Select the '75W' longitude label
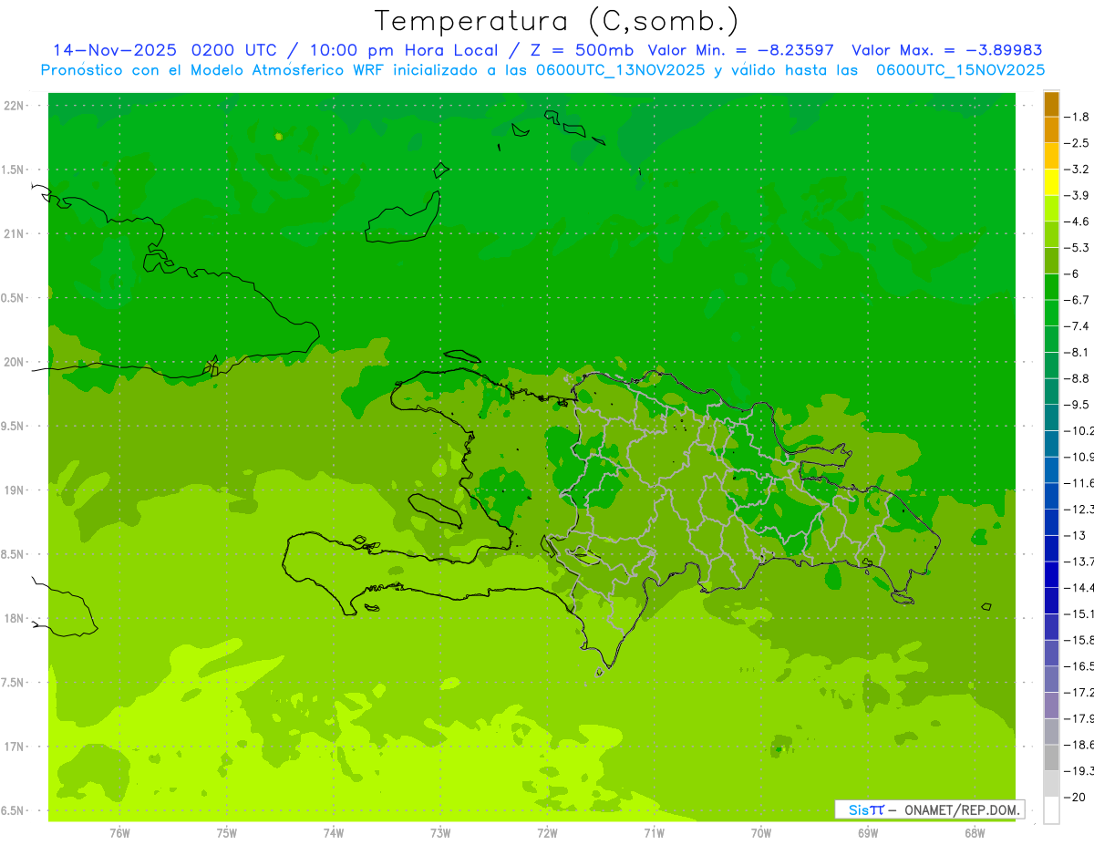 pyautogui.click(x=227, y=833)
